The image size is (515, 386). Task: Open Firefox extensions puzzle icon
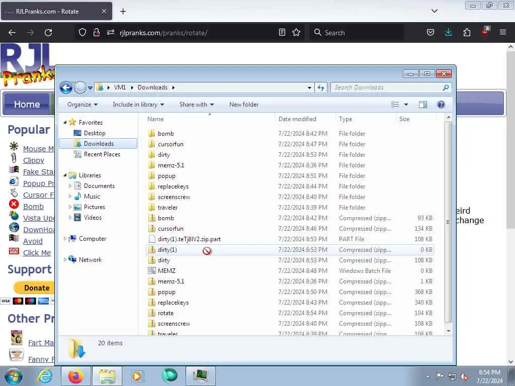point(467,33)
